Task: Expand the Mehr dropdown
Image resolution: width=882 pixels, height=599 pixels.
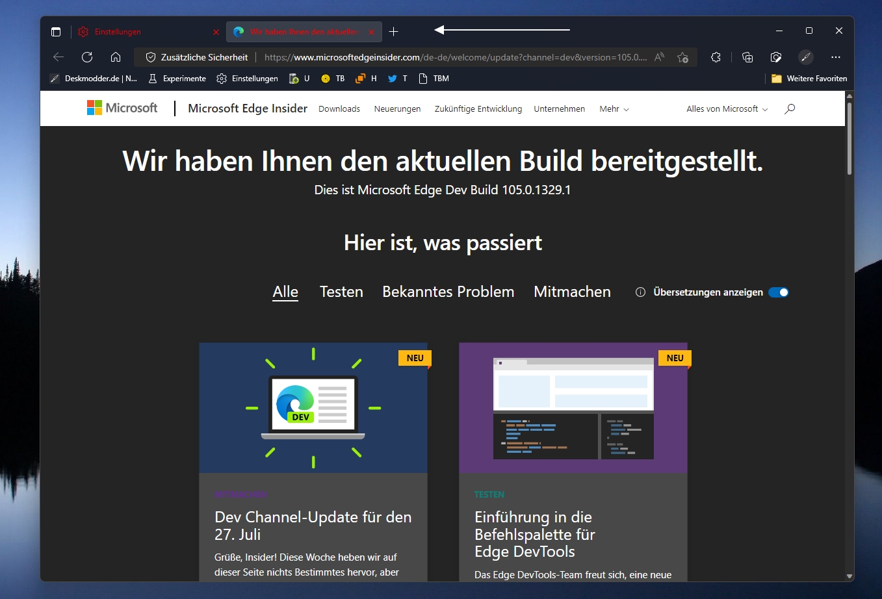Action: click(x=614, y=109)
